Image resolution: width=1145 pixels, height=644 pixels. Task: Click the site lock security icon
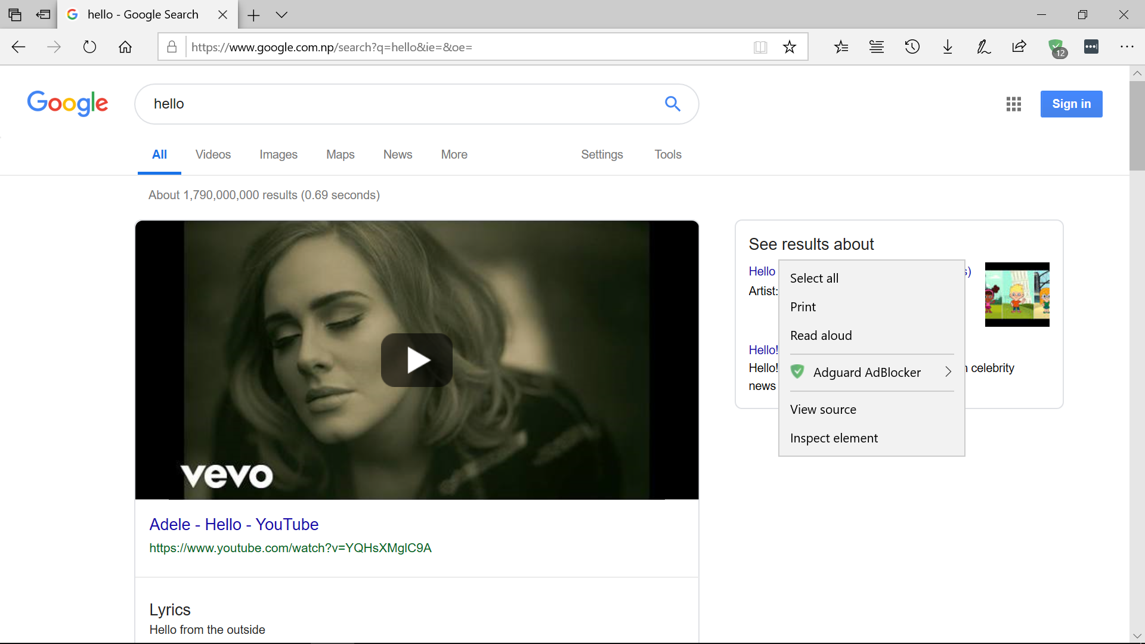point(172,47)
